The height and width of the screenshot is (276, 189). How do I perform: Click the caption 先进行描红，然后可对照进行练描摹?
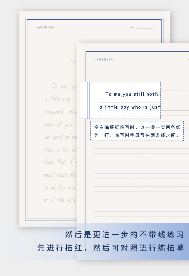111,248
